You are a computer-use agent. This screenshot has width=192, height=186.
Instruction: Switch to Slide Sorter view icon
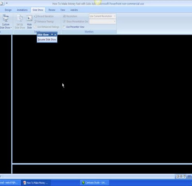[x=181, y=176]
